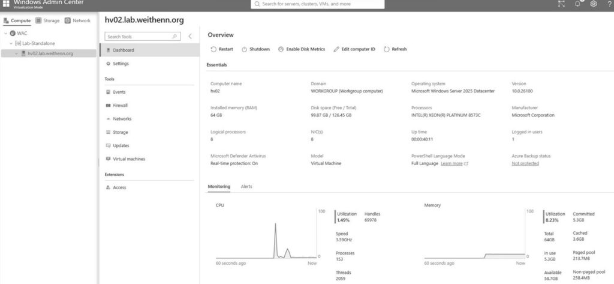
Task: Click the Microsoft Windows Server 2025 Datacenter value
Action: point(453,91)
